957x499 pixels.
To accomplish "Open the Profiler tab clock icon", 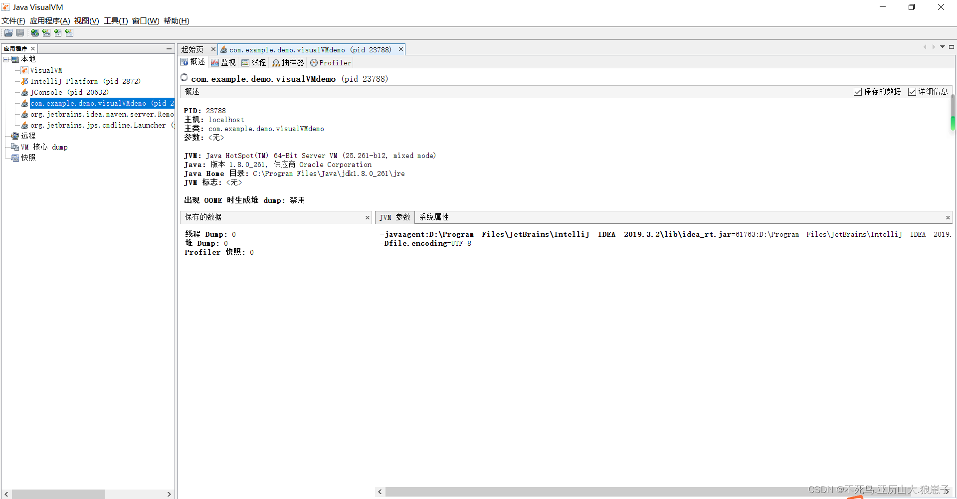I will 314,62.
